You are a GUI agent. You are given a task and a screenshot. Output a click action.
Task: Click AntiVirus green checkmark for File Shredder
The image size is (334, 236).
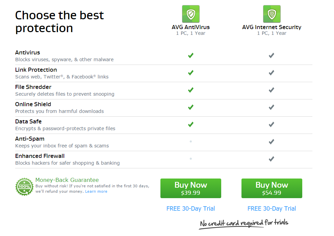191,90
